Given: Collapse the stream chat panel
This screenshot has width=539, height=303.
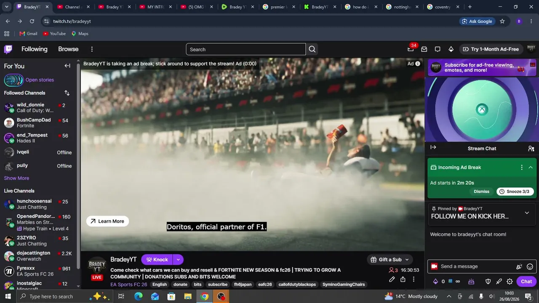Looking at the screenshot, I should [433, 147].
